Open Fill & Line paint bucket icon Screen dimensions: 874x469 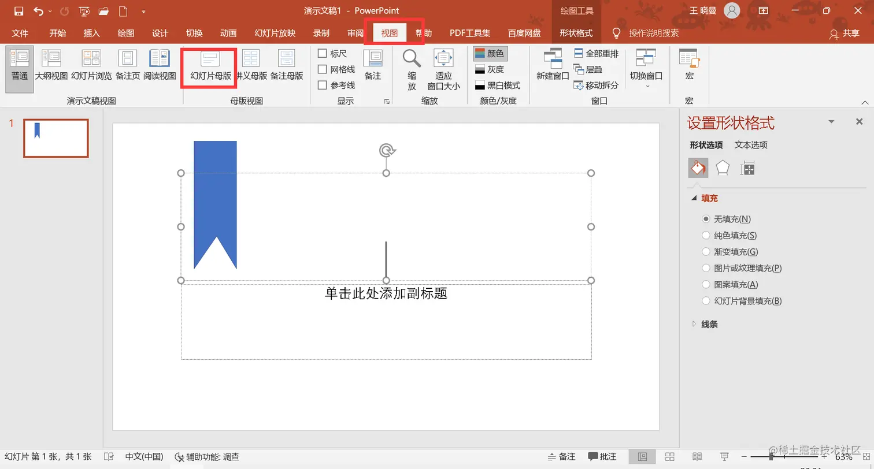click(698, 168)
